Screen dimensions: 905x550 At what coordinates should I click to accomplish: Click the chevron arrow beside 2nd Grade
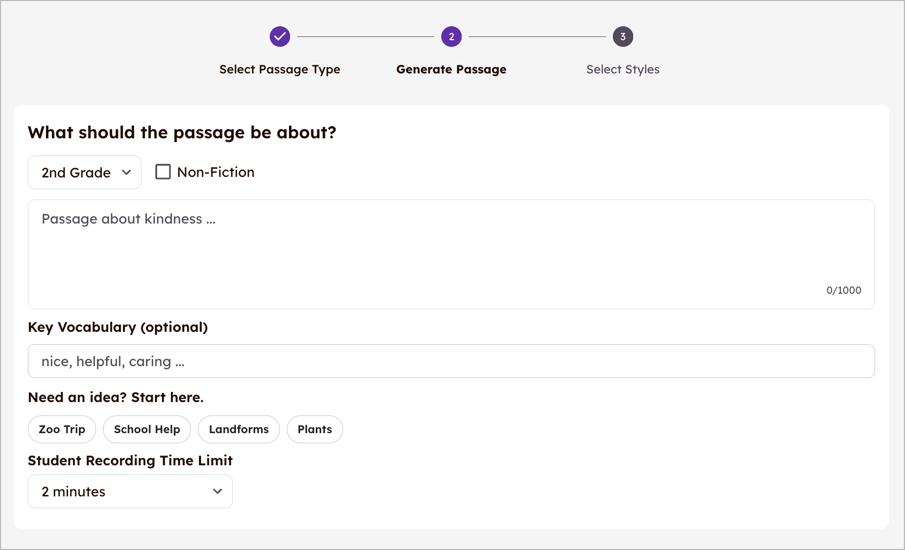(x=127, y=172)
